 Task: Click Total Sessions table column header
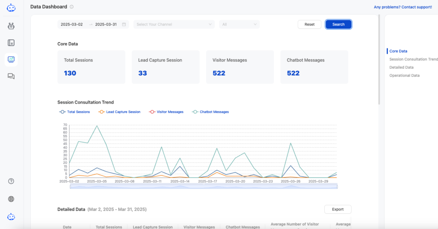pyautogui.click(x=109, y=227)
